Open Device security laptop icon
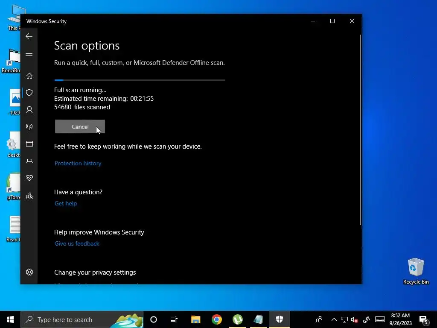437x328 pixels. 29,161
